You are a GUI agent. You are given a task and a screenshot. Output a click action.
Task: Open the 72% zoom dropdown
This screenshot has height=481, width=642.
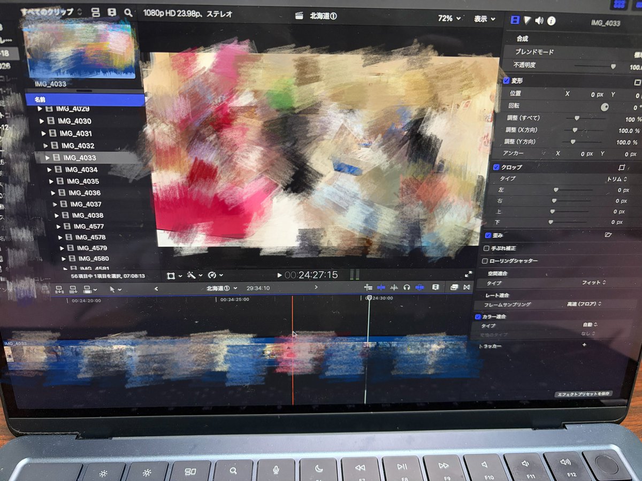click(x=449, y=18)
